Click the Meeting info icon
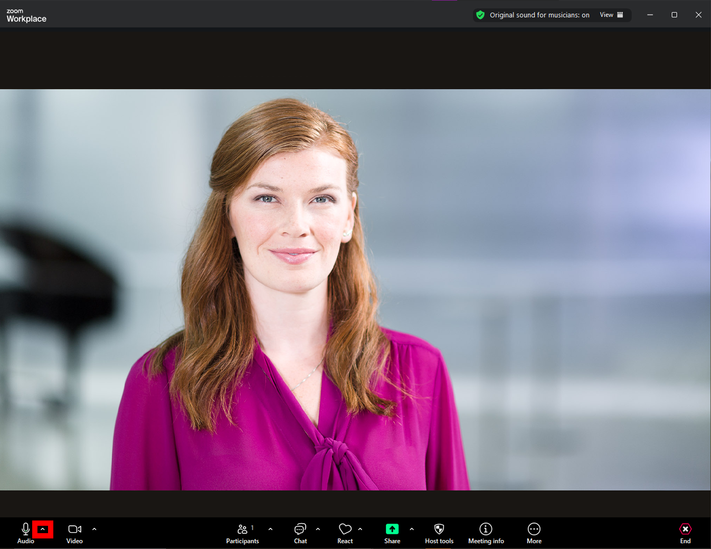This screenshot has width=711, height=549. click(x=486, y=529)
